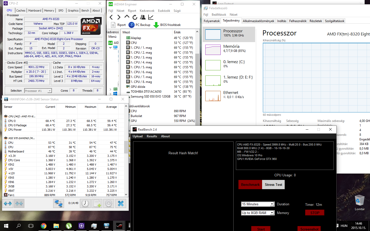Screen dimensions: 370x231
Task: Open RealBench 15 Minutes duration dropdown
Action: tap(258, 204)
